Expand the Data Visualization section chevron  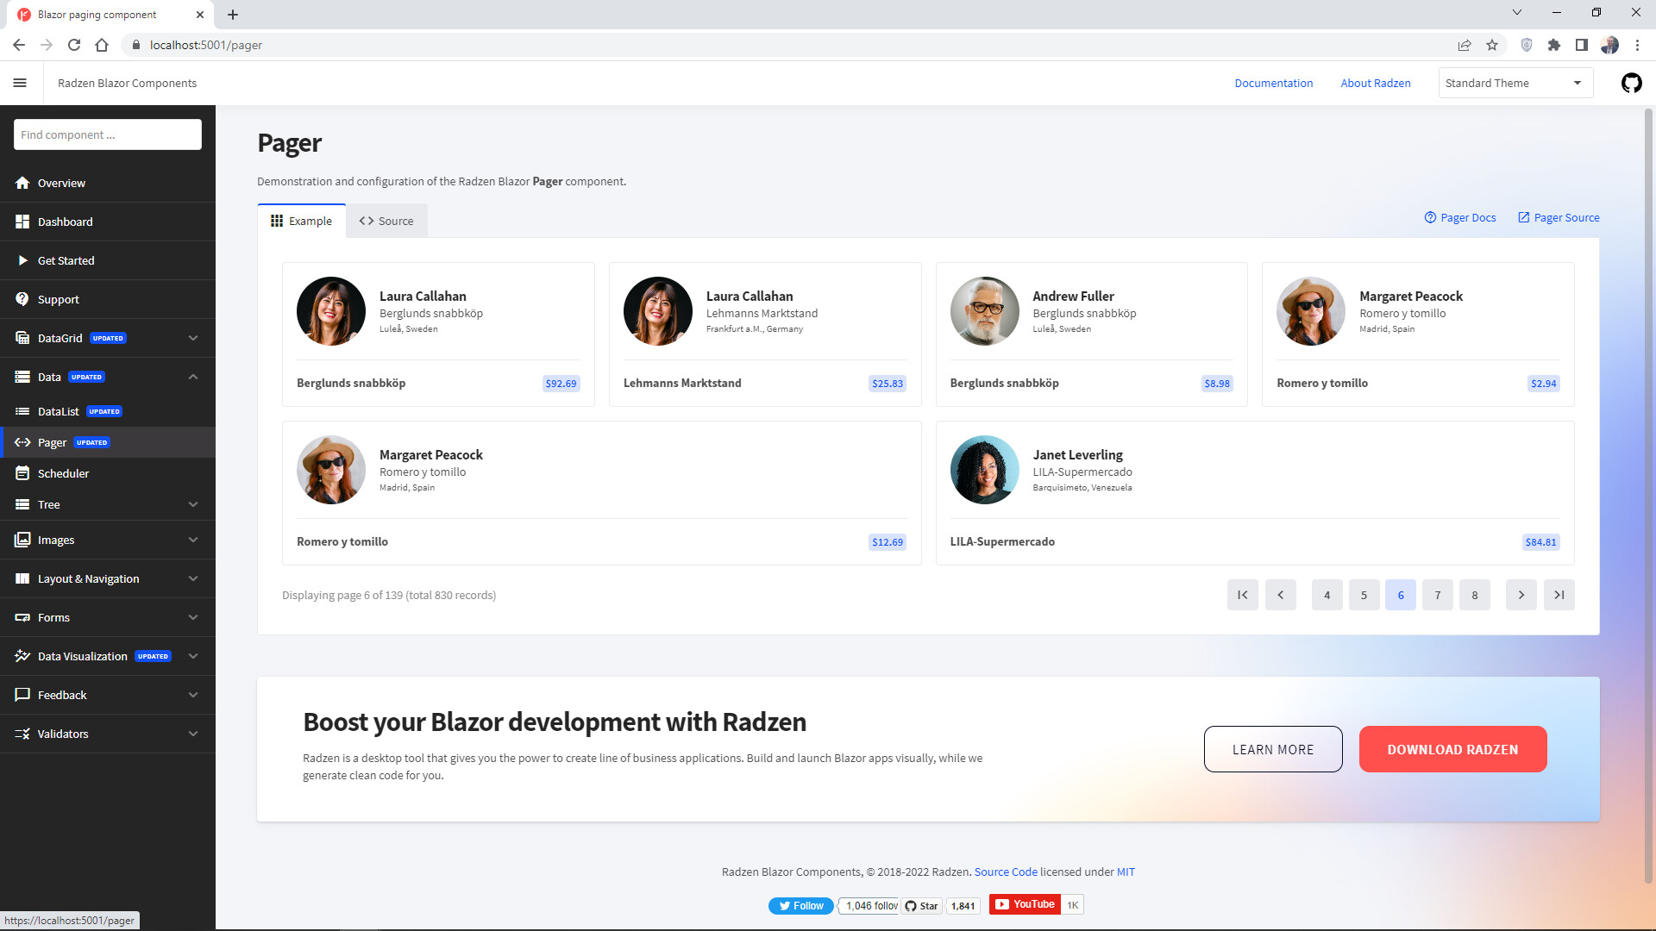point(193,656)
